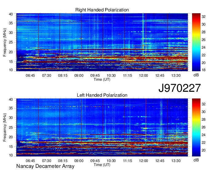This screenshot has width=209, height=170.
Task: Click "26" value on lower colorbar scale
Action: tap(203, 127)
